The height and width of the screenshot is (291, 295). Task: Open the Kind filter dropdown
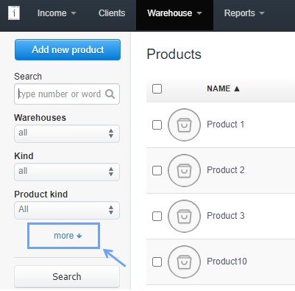[x=67, y=172]
